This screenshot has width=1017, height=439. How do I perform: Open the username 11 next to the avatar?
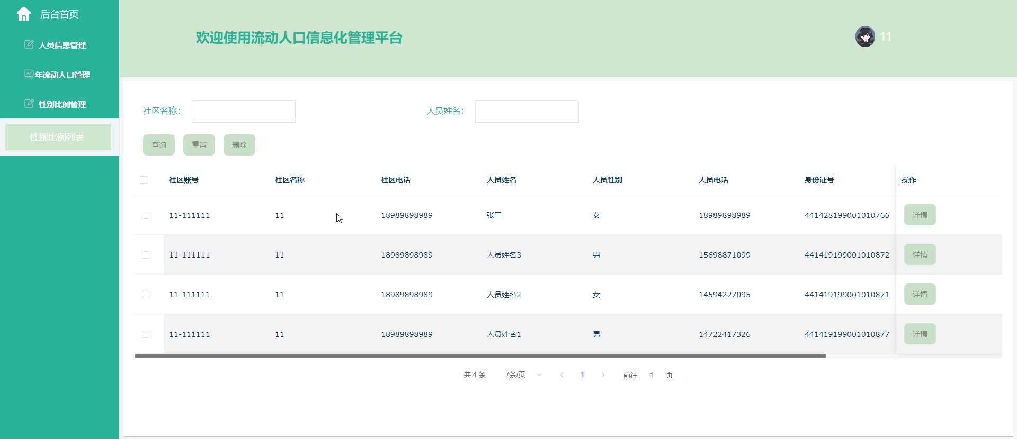pyautogui.click(x=886, y=36)
